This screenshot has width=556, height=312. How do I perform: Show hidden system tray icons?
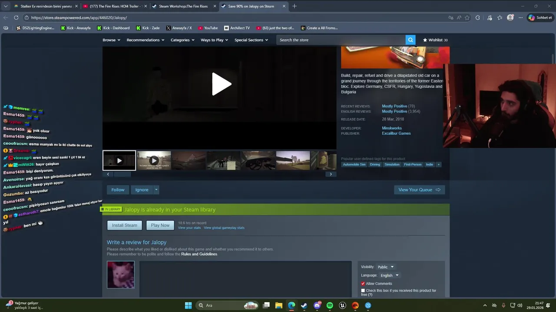[485, 305]
